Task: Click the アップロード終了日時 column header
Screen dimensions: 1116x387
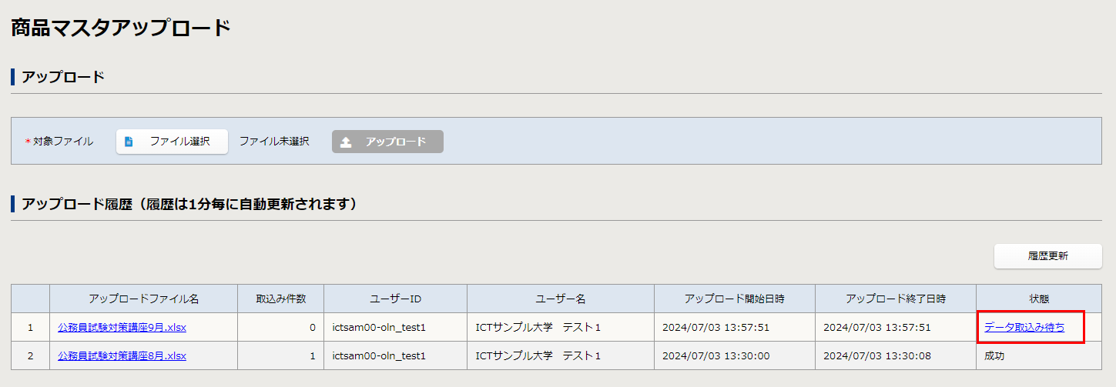Action: tap(895, 299)
